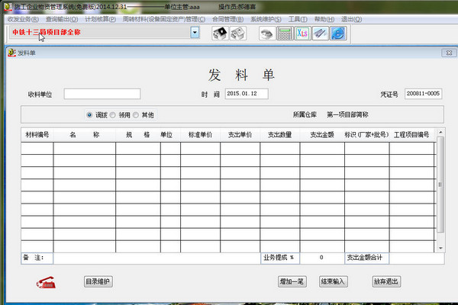
Task: Click the table scrollbar down arrow
Action: coord(440,248)
